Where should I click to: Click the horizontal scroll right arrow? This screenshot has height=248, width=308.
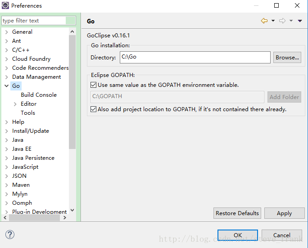tap(65, 217)
